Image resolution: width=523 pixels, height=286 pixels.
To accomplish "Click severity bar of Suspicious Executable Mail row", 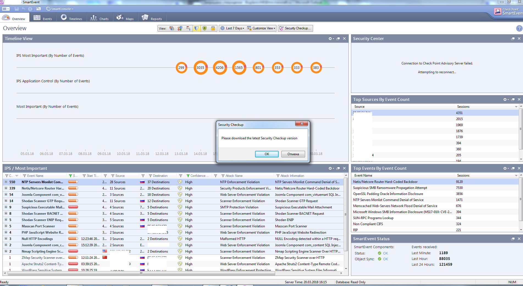I will pyautogui.click(x=73, y=207).
